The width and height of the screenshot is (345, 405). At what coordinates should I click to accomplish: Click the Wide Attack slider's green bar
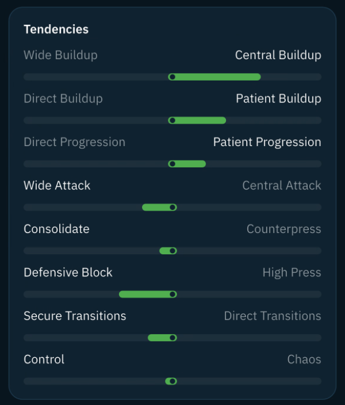pos(159,207)
